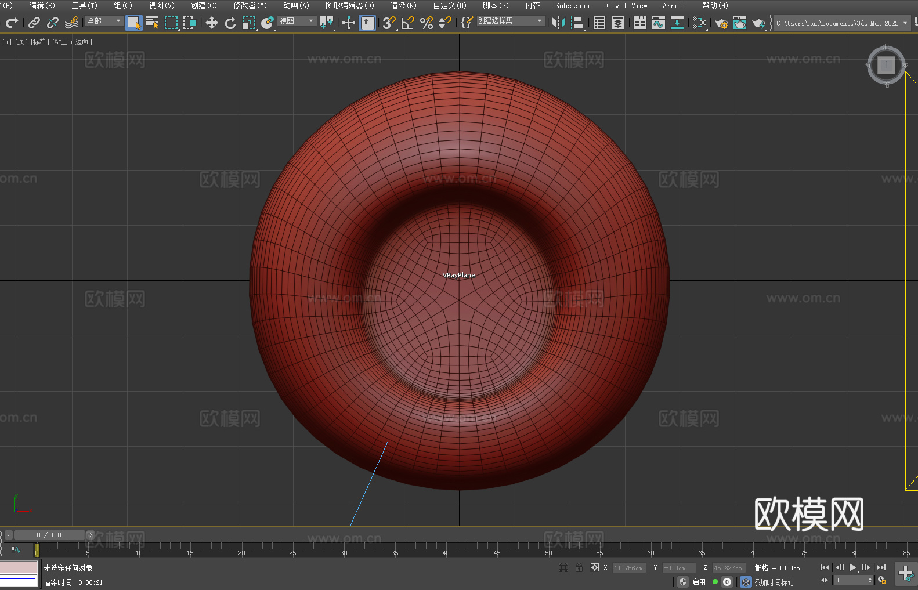Viewport: 918px width, 590px height.
Task: Open the Curve Editor
Action: 659,23
